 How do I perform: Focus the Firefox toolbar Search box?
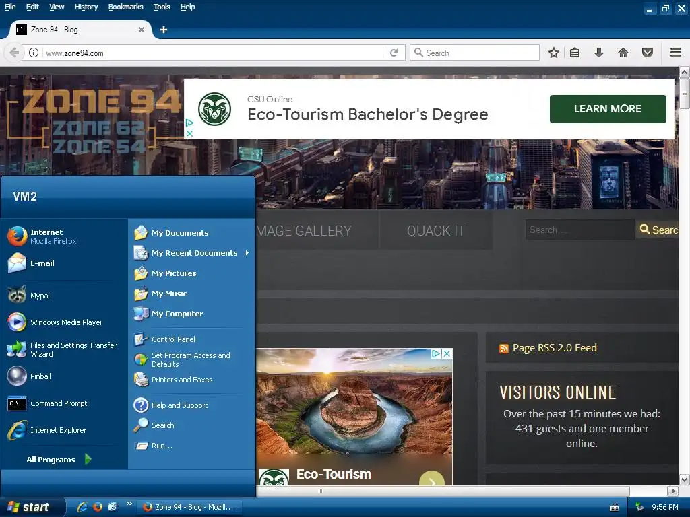pyautogui.click(x=475, y=53)
